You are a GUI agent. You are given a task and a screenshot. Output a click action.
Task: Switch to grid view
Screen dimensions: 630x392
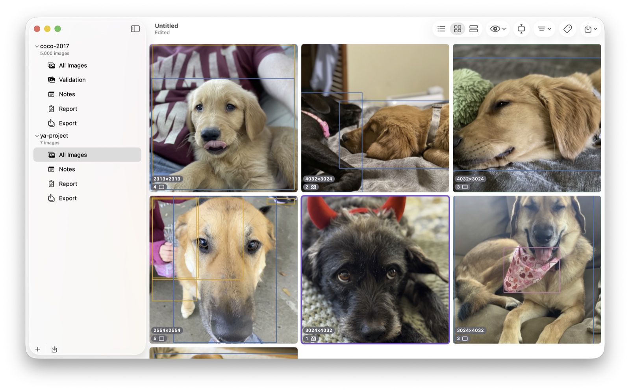click(458, 29)
